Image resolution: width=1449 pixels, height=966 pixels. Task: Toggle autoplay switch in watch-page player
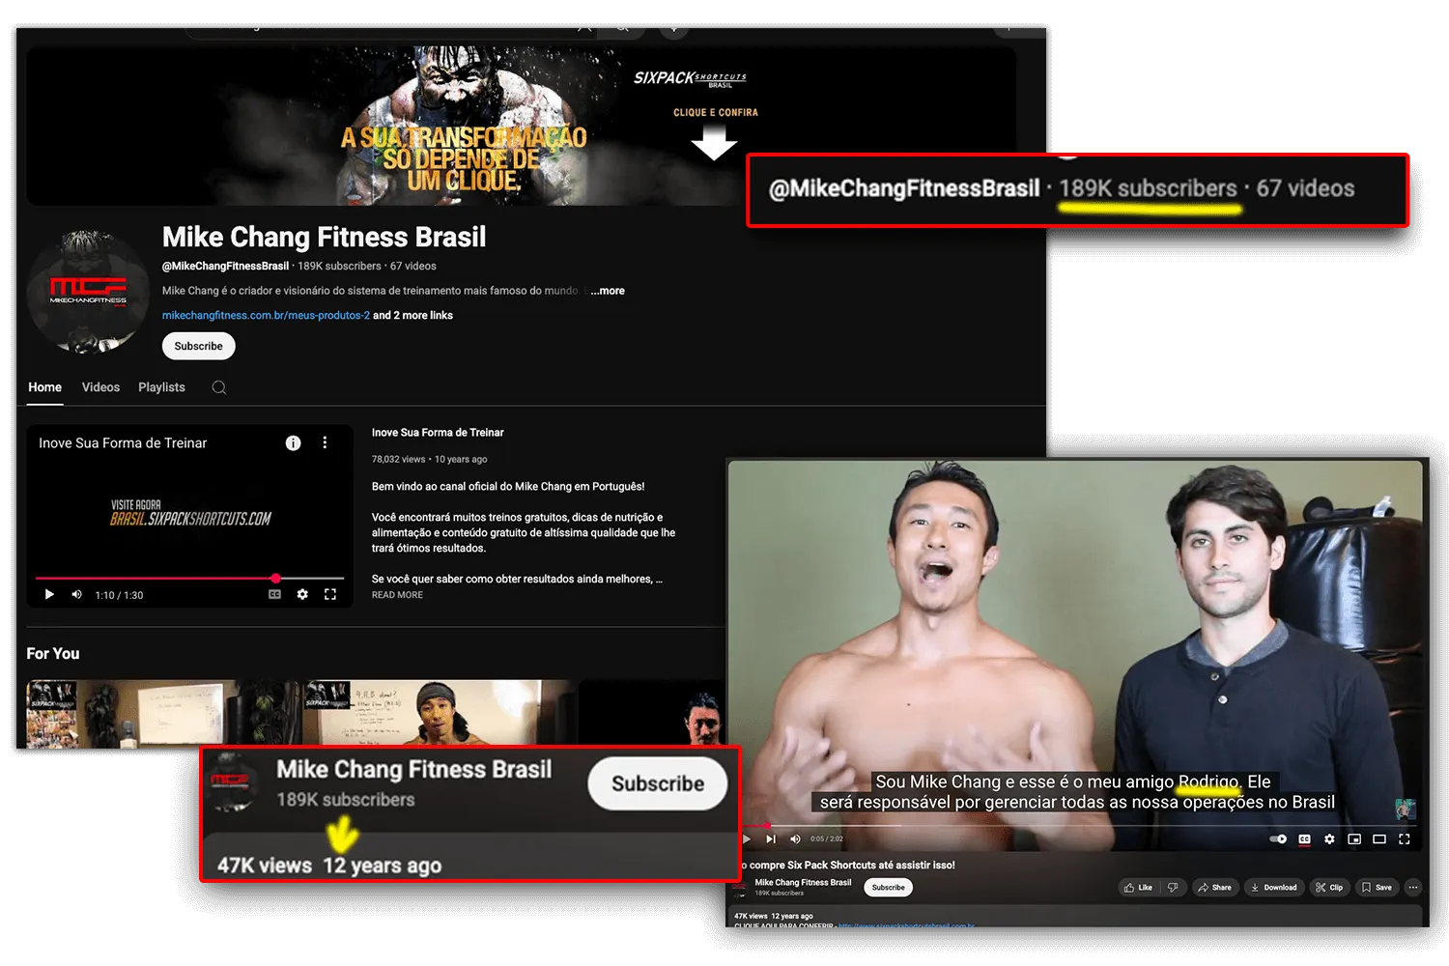click(x=1277, y=838)
